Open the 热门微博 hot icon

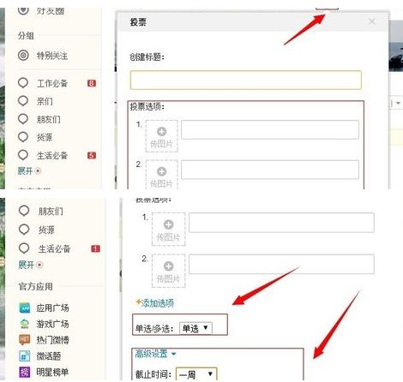pos(25,340)
